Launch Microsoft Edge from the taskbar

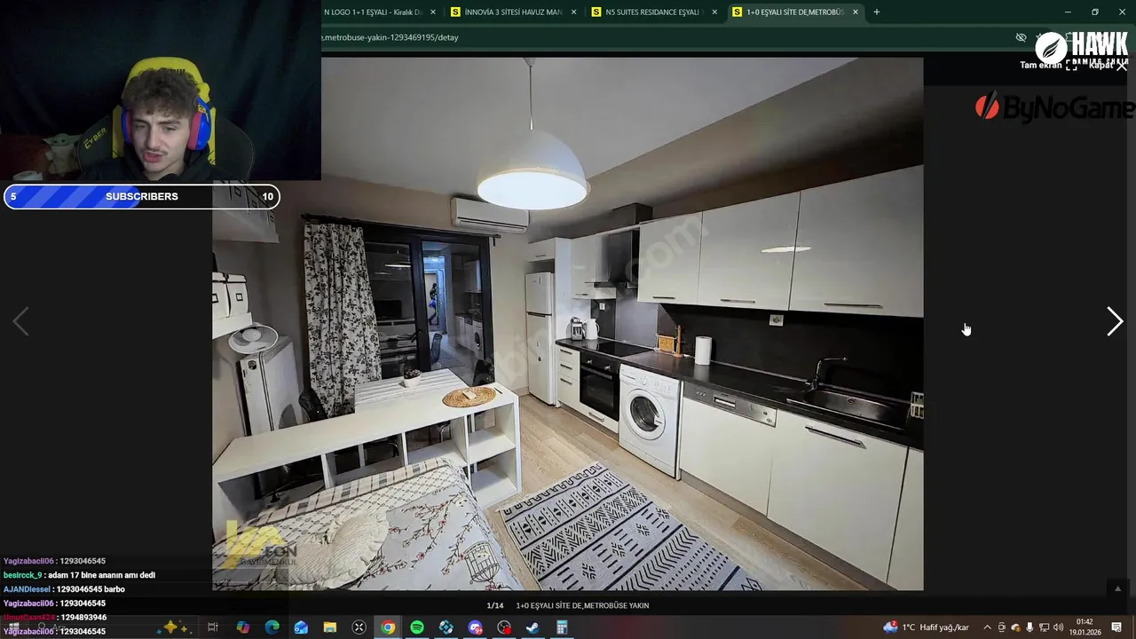[272, 627]
